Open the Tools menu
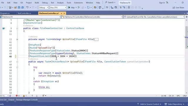 [x=69, y=3]
